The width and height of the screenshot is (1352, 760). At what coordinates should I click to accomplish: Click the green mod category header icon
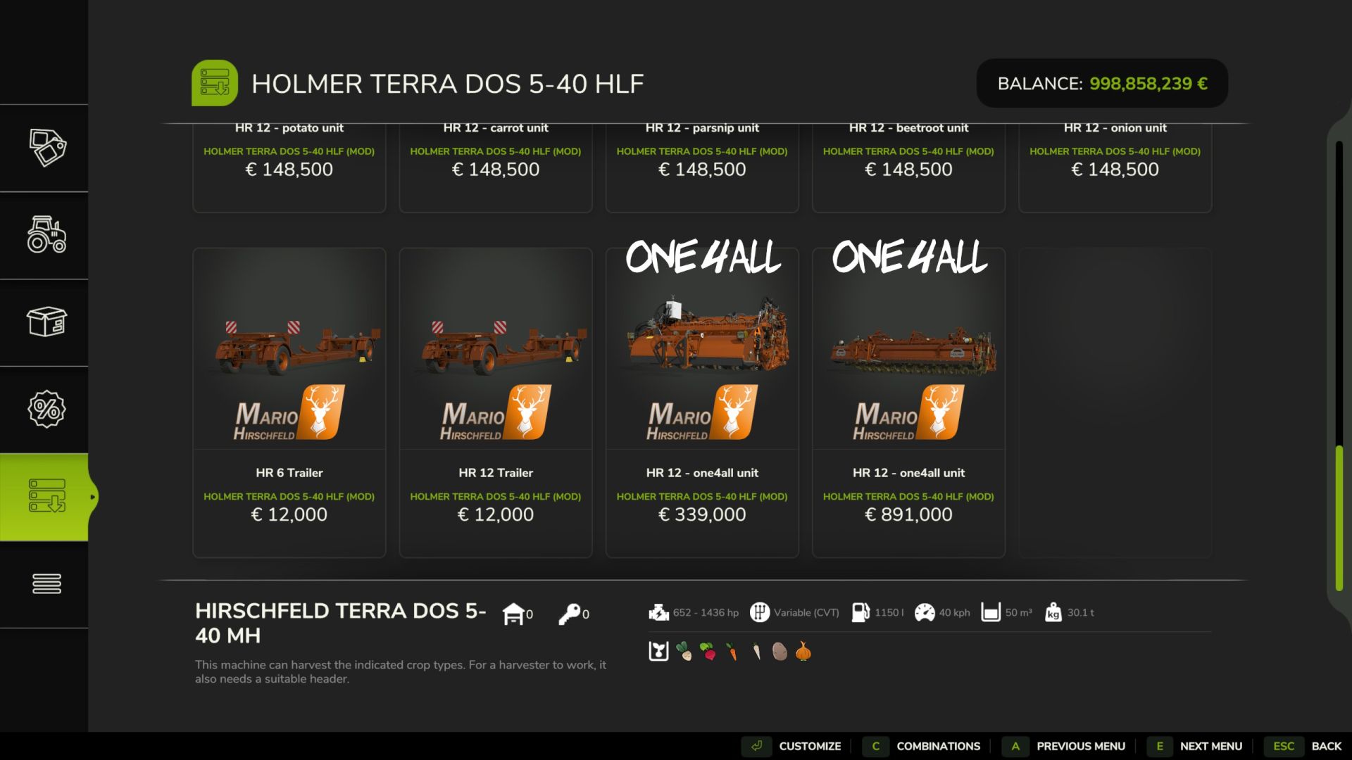click(x=215, y=83)
